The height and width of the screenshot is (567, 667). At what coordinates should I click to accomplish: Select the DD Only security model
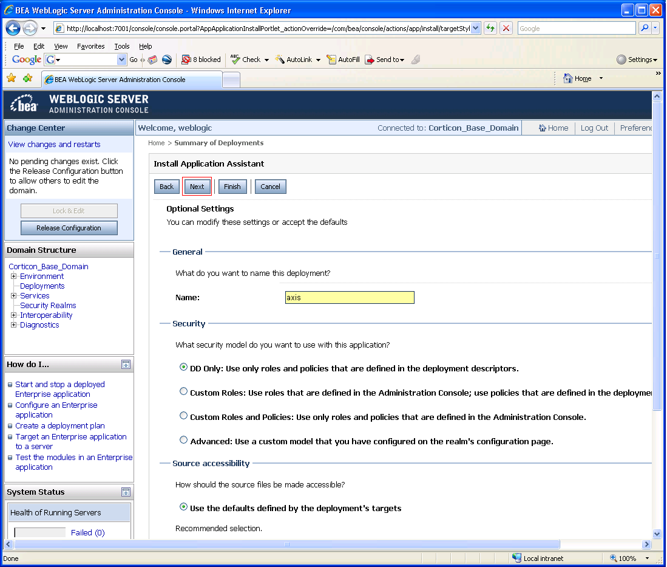click(183, 367)
